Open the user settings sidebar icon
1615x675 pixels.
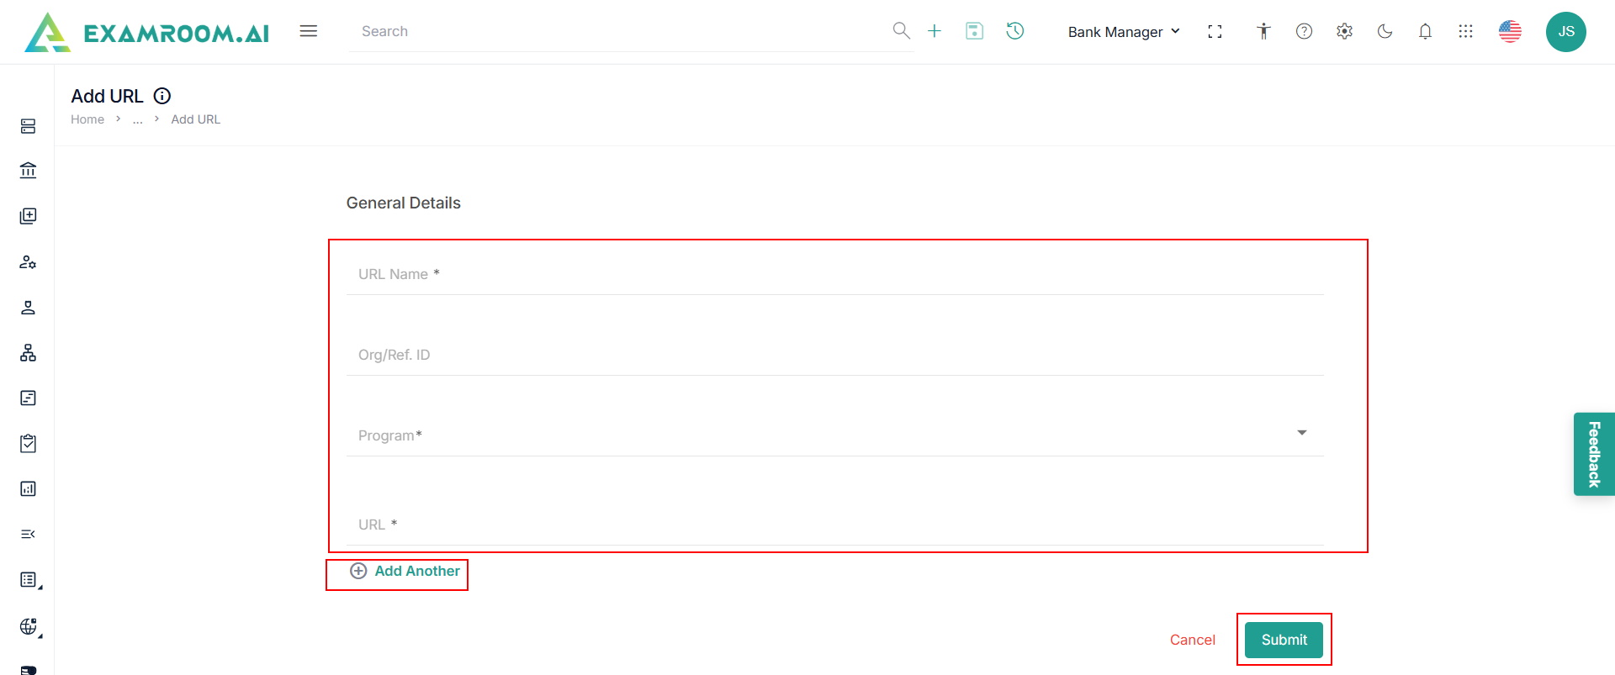(28, 261)
